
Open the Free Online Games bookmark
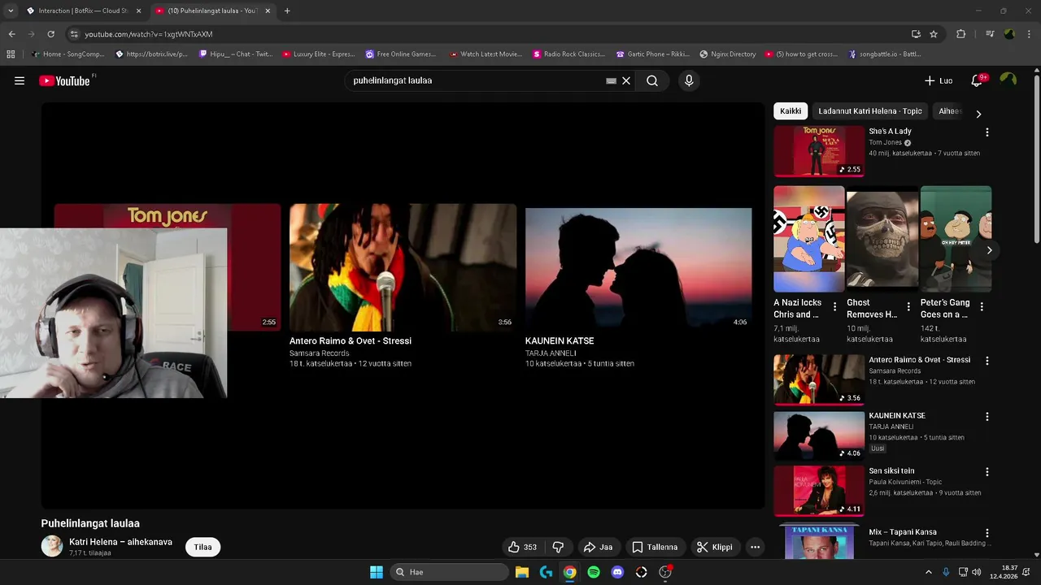tap(400, 54)
